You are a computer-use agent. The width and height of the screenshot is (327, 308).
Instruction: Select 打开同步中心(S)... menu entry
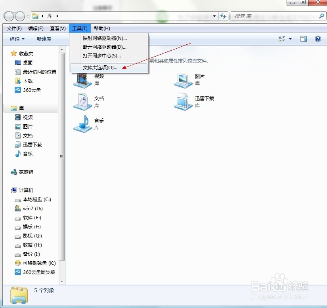[x=109, y=55]
